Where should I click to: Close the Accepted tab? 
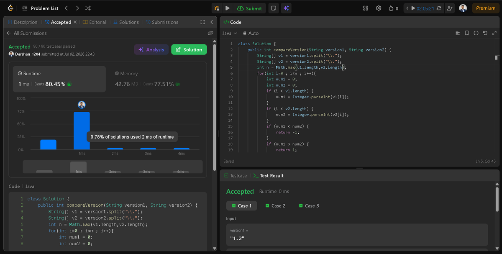pos(75,22)
